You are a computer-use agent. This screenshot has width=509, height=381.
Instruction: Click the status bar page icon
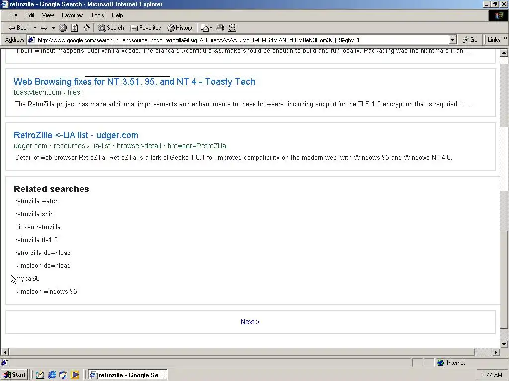tap(5, 363)
